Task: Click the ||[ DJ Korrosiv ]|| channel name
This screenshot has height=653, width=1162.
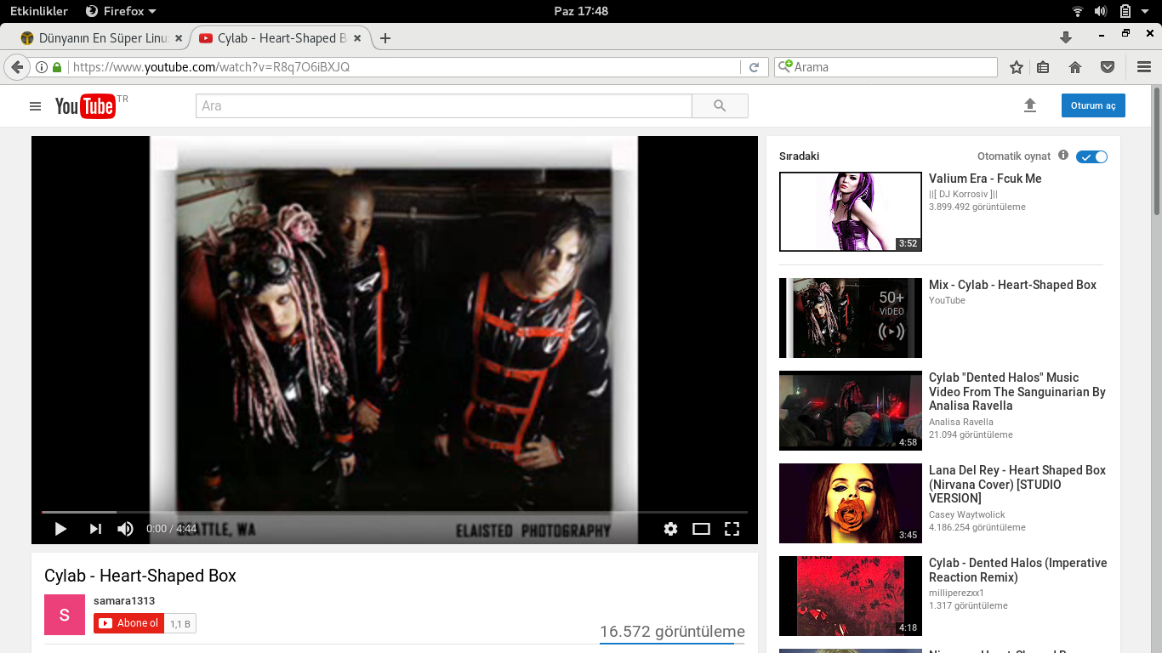Action: 963,194
